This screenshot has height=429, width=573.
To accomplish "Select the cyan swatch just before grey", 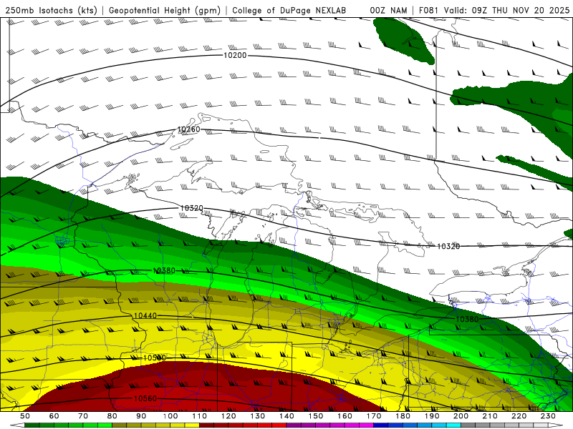I will [453, 425].
